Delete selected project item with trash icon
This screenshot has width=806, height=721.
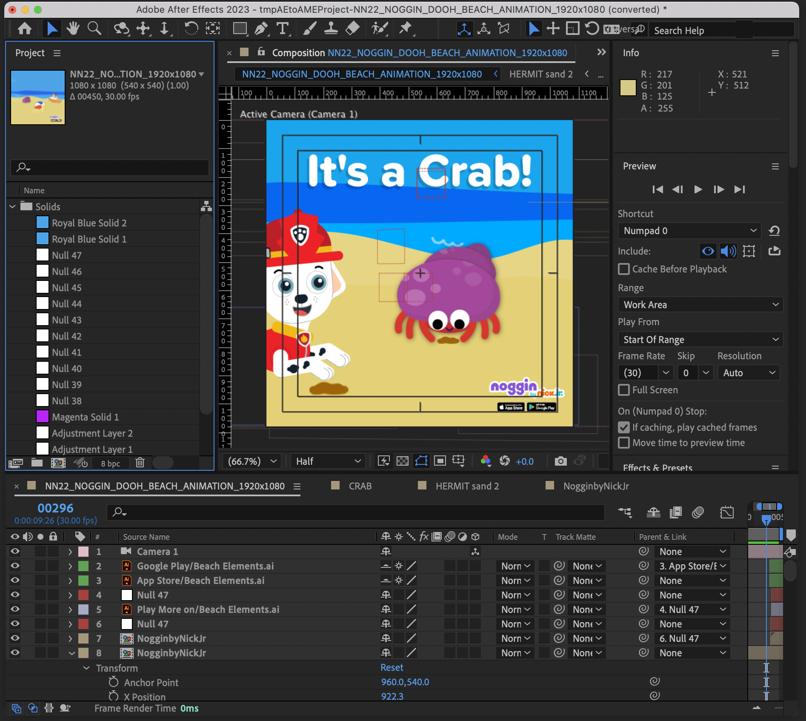[140, 463]
